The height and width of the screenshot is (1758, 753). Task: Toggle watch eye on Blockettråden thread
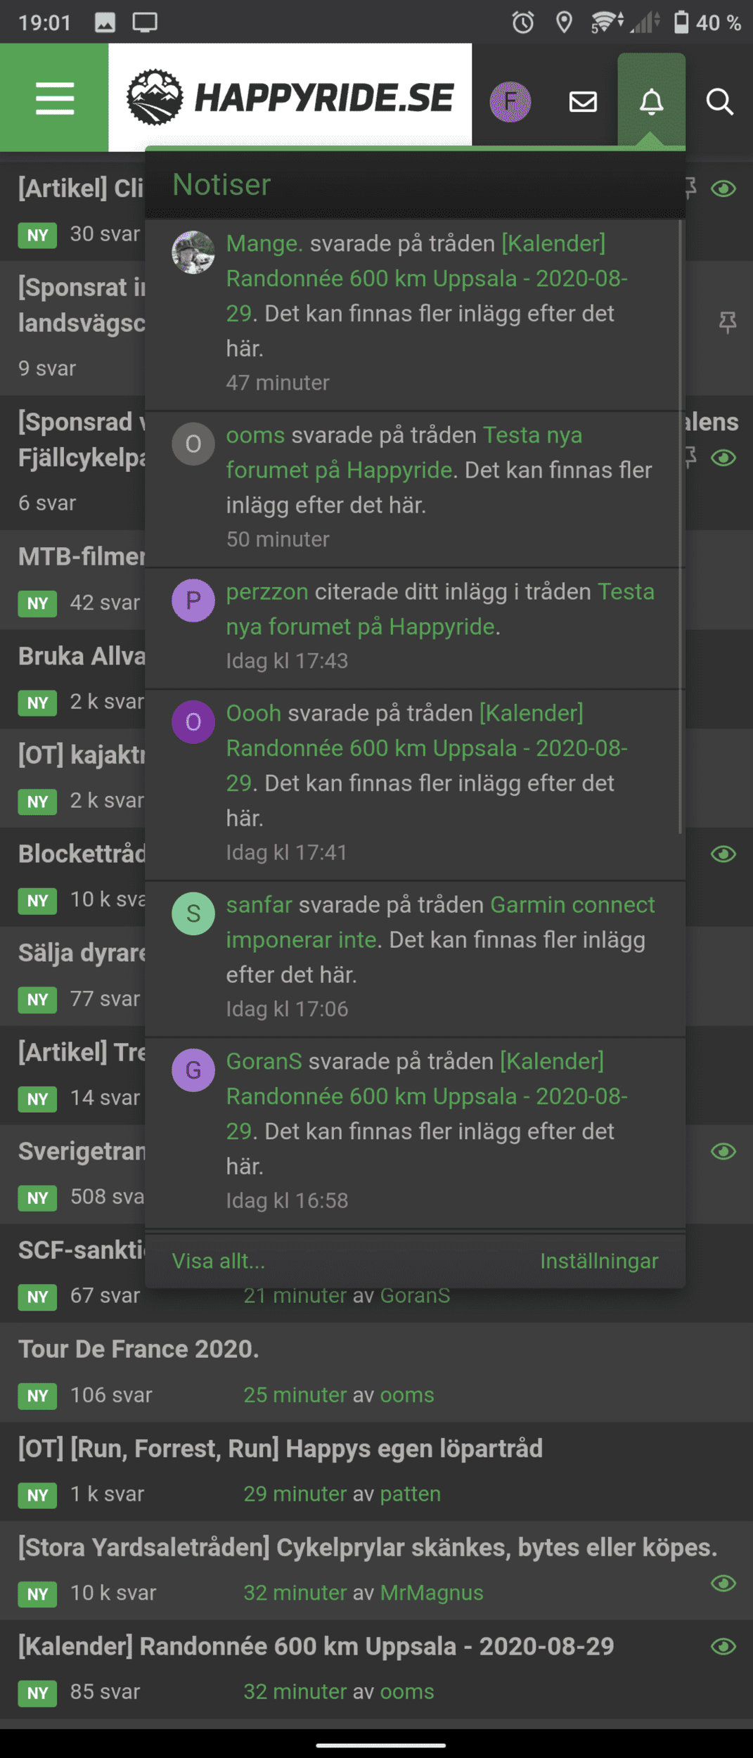(x=723, y=854)
